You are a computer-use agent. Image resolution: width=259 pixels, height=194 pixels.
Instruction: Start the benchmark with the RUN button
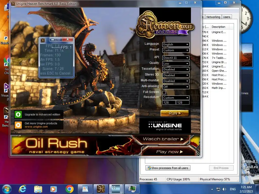(175, 113)
